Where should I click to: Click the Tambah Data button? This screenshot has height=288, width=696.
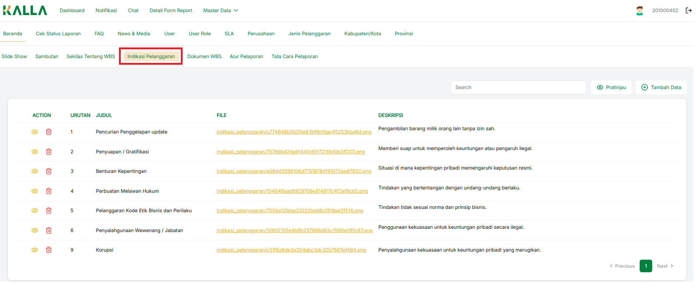(661, 88)
